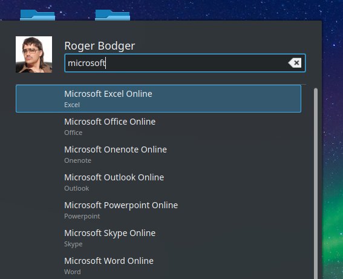Launch Microsoft Skype Online
343x279 pixels.
[158, 238]
